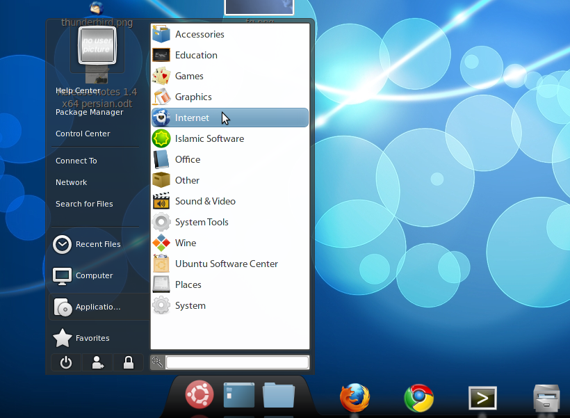Open Control Center
Viewport: 570px width, 418px height.
click(83, 134)
